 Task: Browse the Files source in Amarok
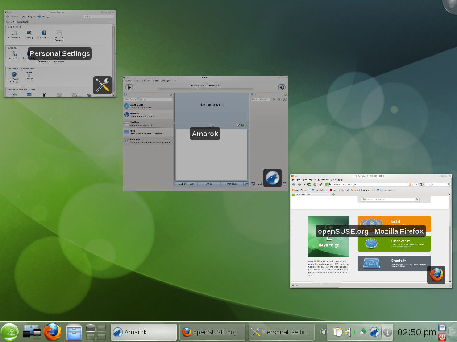coord(137,132)
